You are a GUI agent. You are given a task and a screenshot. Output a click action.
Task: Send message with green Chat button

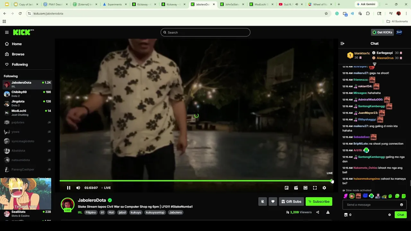click(400, 215)
